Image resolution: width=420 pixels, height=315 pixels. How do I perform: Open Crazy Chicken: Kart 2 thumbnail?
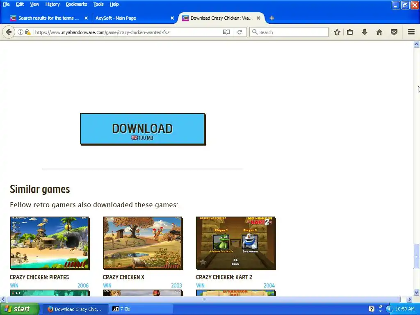click(236, 243)
